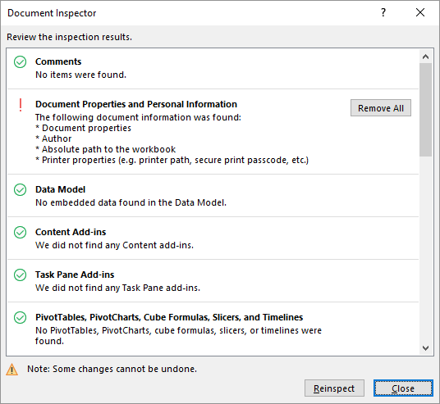Click the red exclamation mark icon

pyautogui.click(x=21, y=106)
